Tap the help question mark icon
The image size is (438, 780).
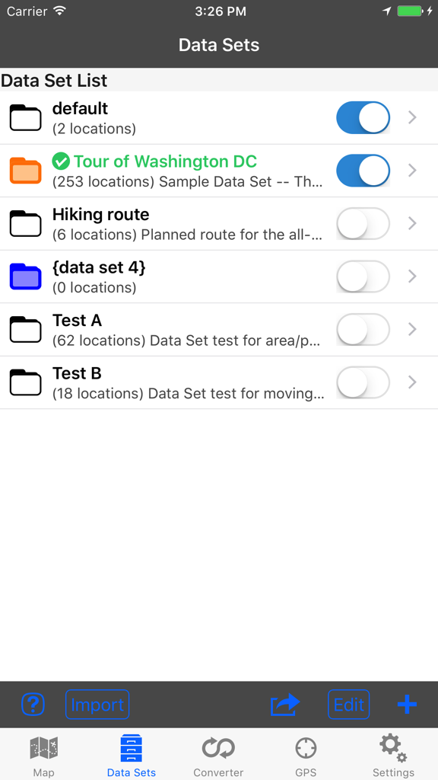pos(33,705)
